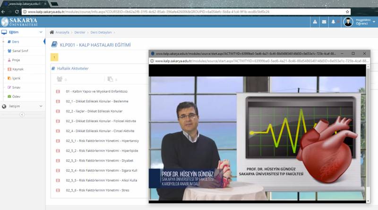Go to Ödev in the sidebar

(17, 96)
